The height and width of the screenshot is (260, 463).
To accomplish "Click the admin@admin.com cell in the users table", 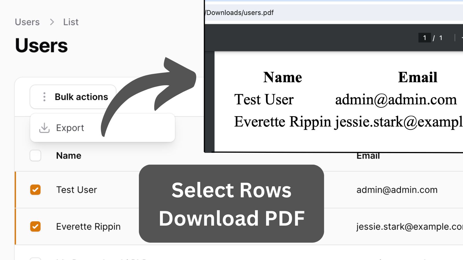I will pos(397,190).
